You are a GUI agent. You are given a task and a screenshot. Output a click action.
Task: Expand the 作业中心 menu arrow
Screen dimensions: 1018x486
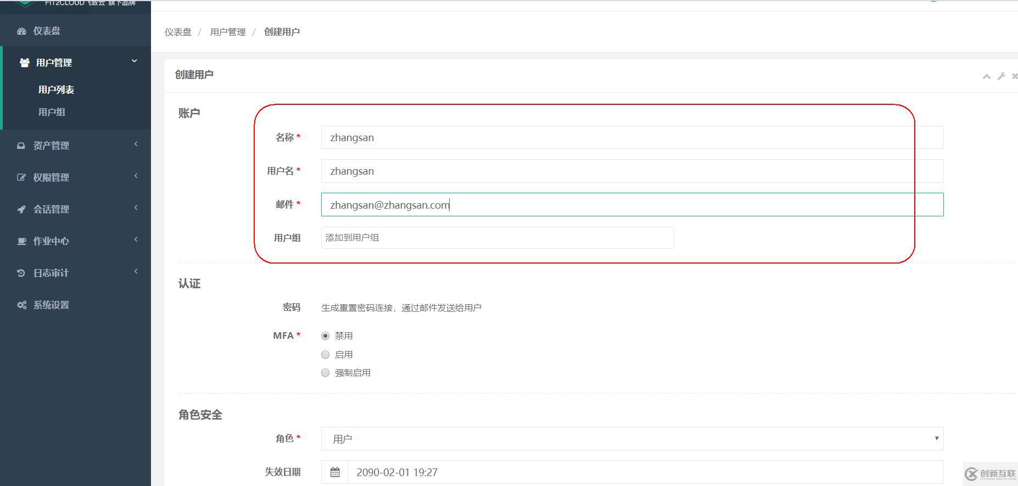click(136, 240)
